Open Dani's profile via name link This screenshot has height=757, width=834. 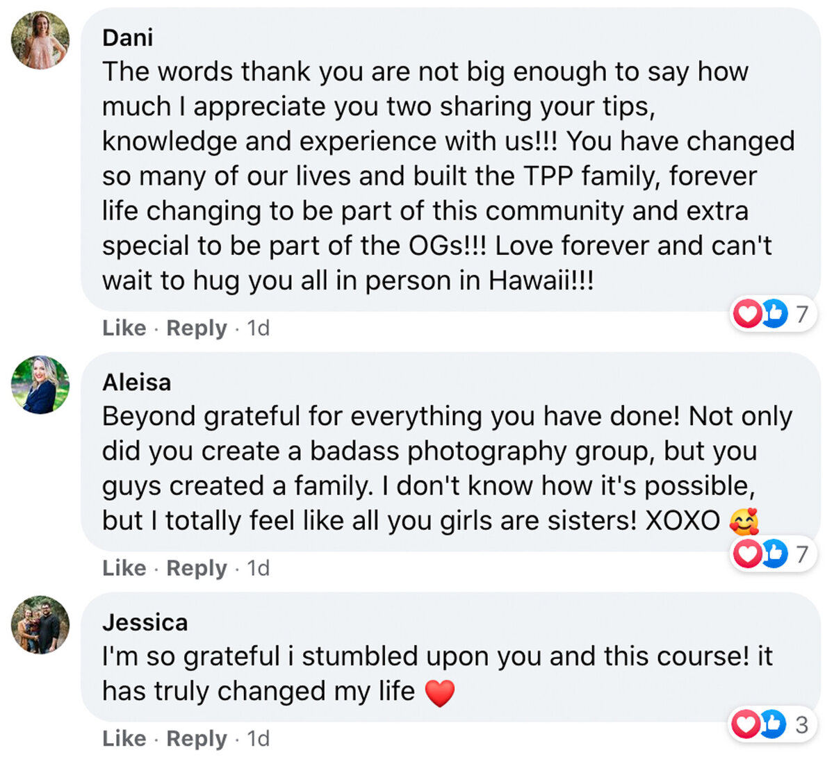[x=128, y=38]
